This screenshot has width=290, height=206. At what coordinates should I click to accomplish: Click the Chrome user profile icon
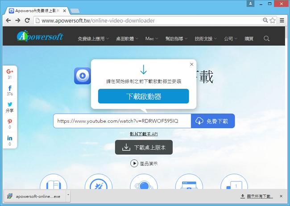[x=250, y=4]
